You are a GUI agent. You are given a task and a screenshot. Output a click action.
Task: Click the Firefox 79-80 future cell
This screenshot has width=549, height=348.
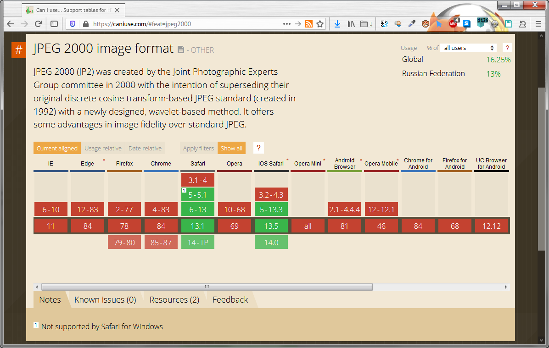coord(124,243)
